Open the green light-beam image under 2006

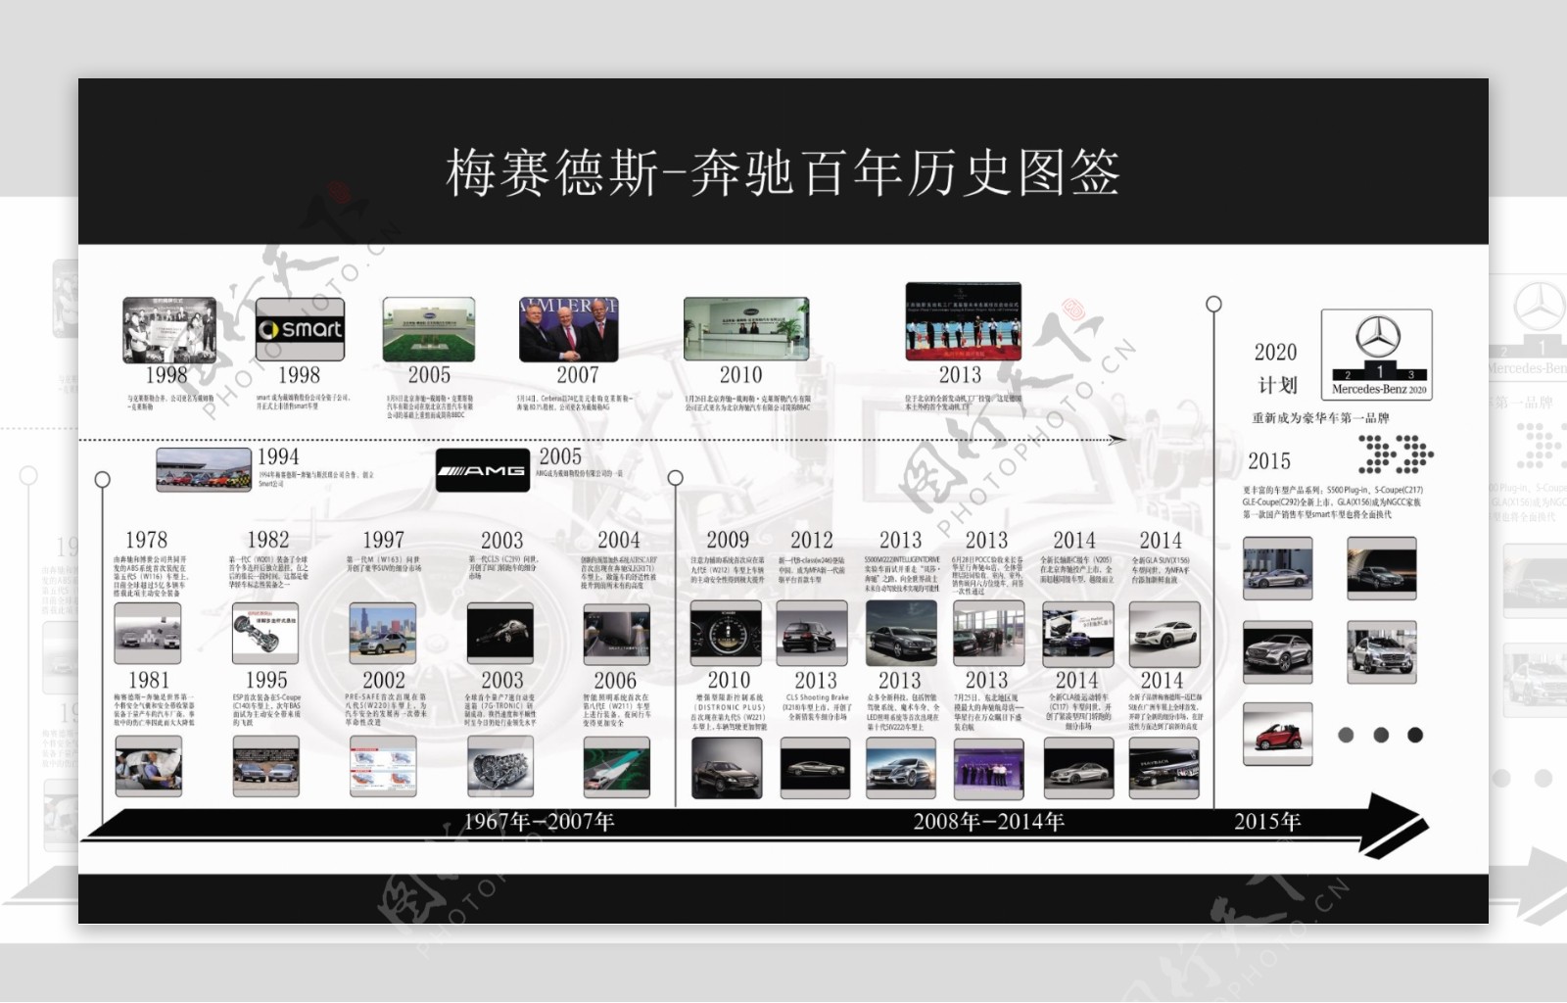pyautogui.click(x=617, y=765)
